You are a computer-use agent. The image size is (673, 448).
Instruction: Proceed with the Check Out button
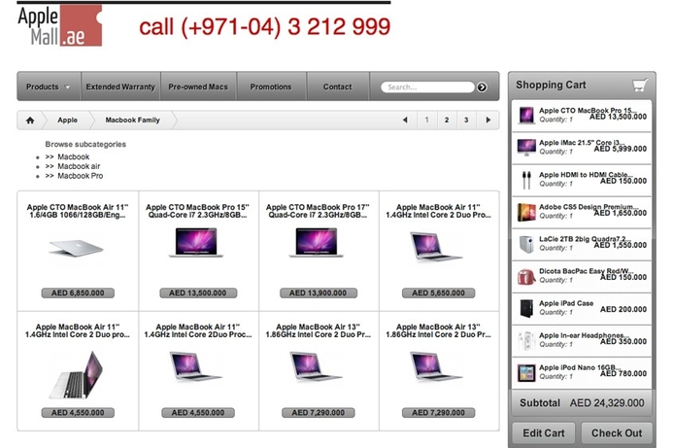(x=617, y=433)
